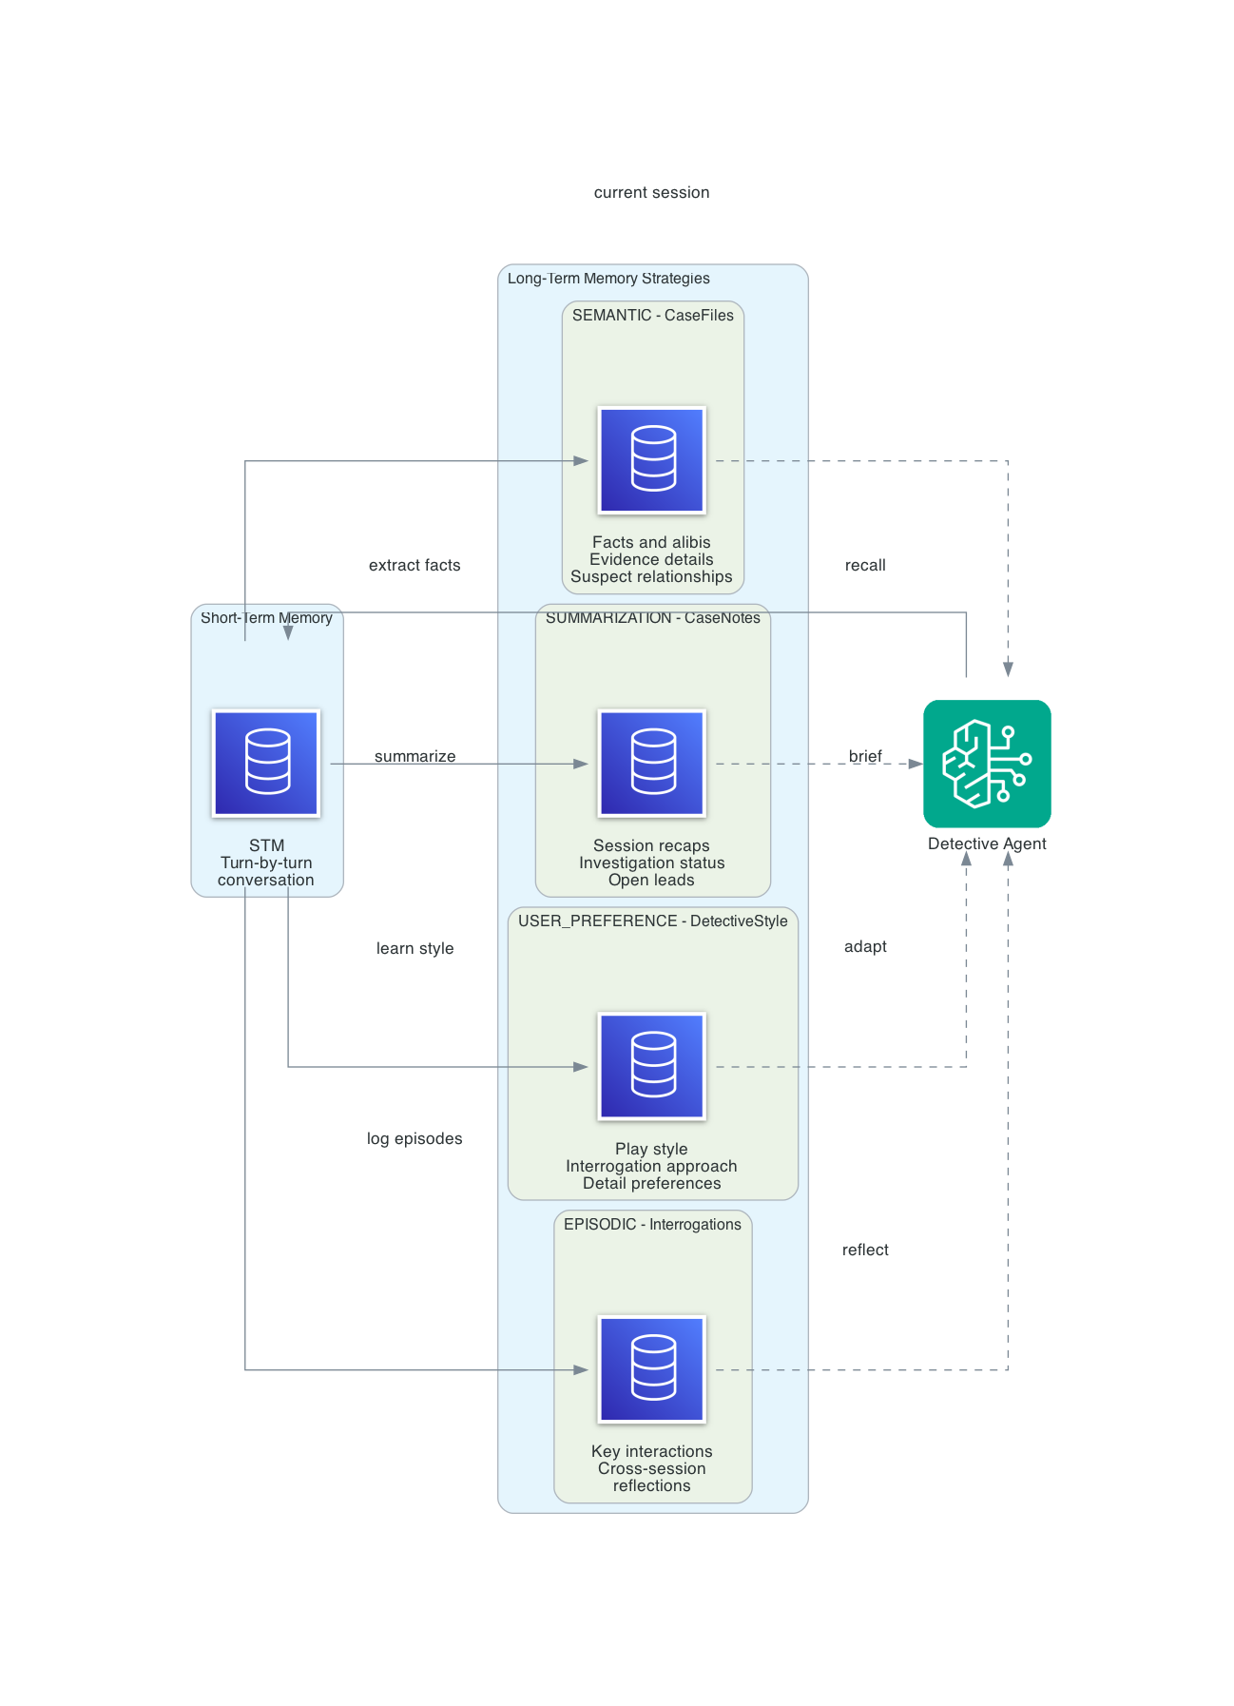Click the 'log episodes' edge label
The width and height of the screenshot is (1234, 1706).
tap(415, 1138)
